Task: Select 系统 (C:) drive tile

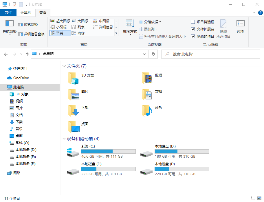Action: tap(101, 151)
